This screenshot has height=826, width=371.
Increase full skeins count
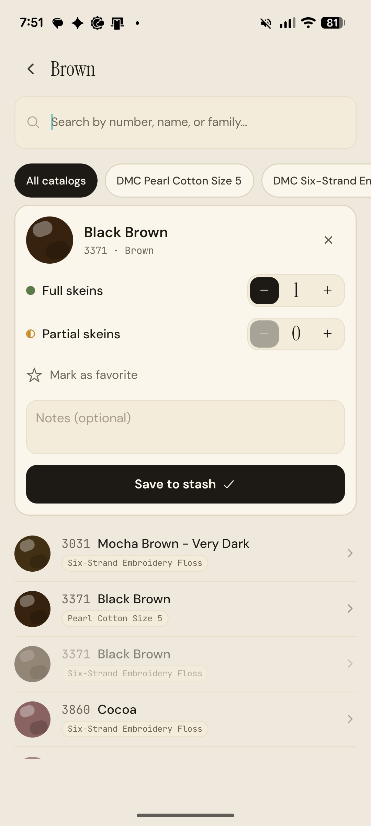(x=327, y=290)
